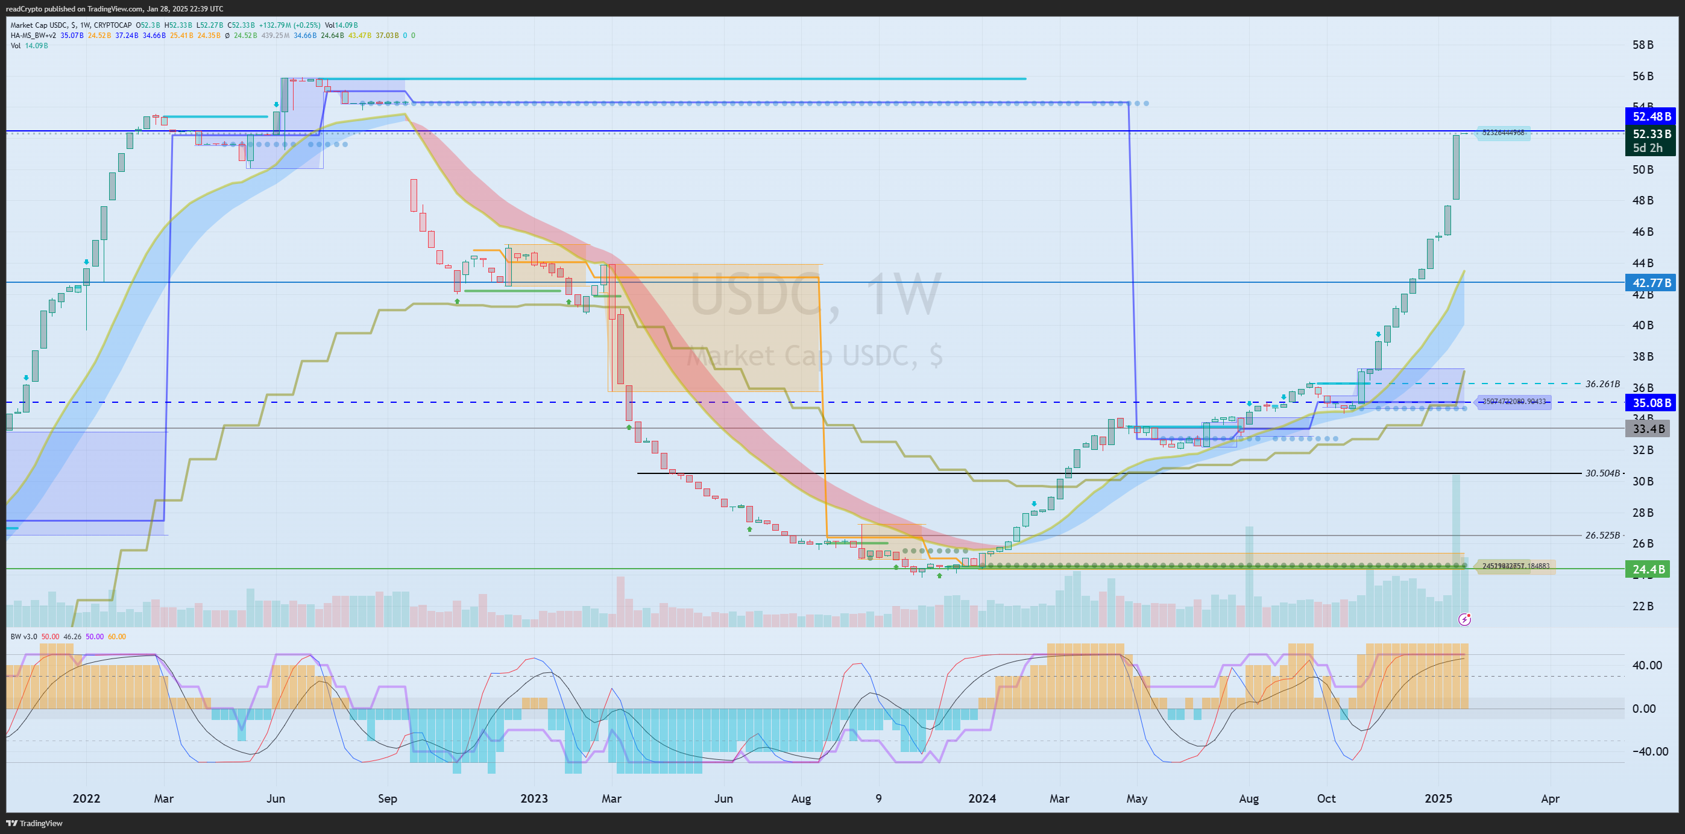Click the orange 24.35B legend value
The width and height of the screenshot is (1685, 834).
[209, 36]
